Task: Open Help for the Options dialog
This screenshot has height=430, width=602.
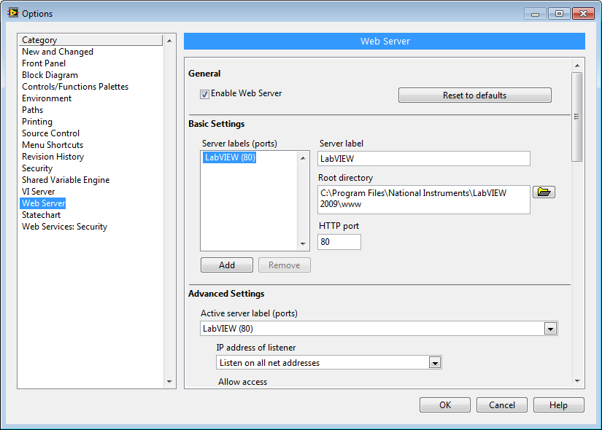Action: pos(559,405)
